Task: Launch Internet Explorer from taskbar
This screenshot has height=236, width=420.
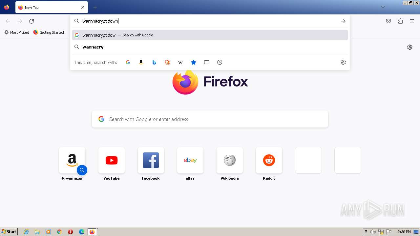Action: click(26, 232)
